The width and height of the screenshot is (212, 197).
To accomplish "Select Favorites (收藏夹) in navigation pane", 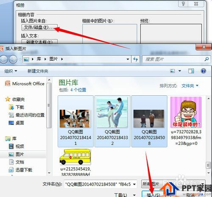I will [15, 99].
